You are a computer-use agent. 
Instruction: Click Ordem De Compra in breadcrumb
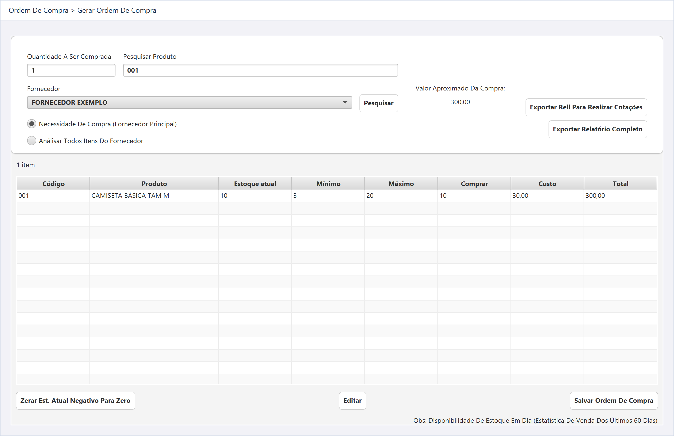pyautogui.click(x=39, y=10)
